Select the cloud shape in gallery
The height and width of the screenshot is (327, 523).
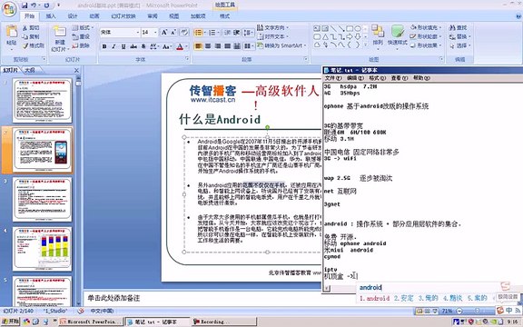(x=317, y=45)
